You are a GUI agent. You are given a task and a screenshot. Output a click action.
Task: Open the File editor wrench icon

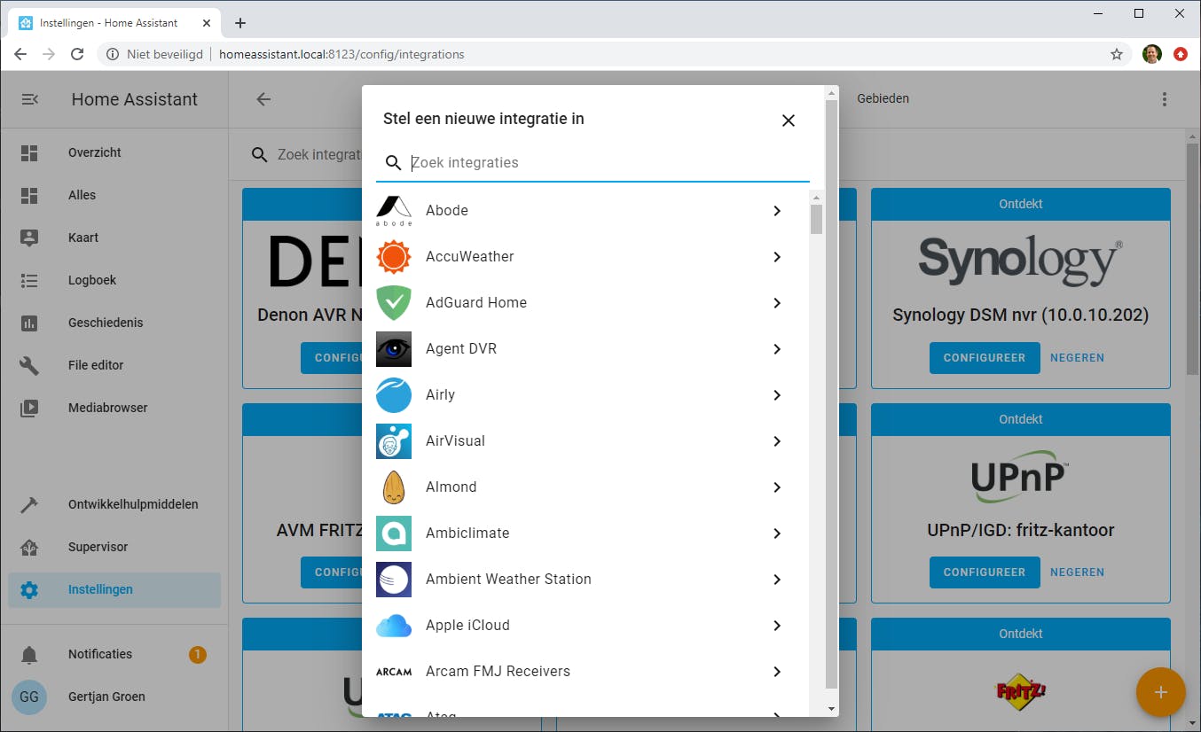point(29,365)
